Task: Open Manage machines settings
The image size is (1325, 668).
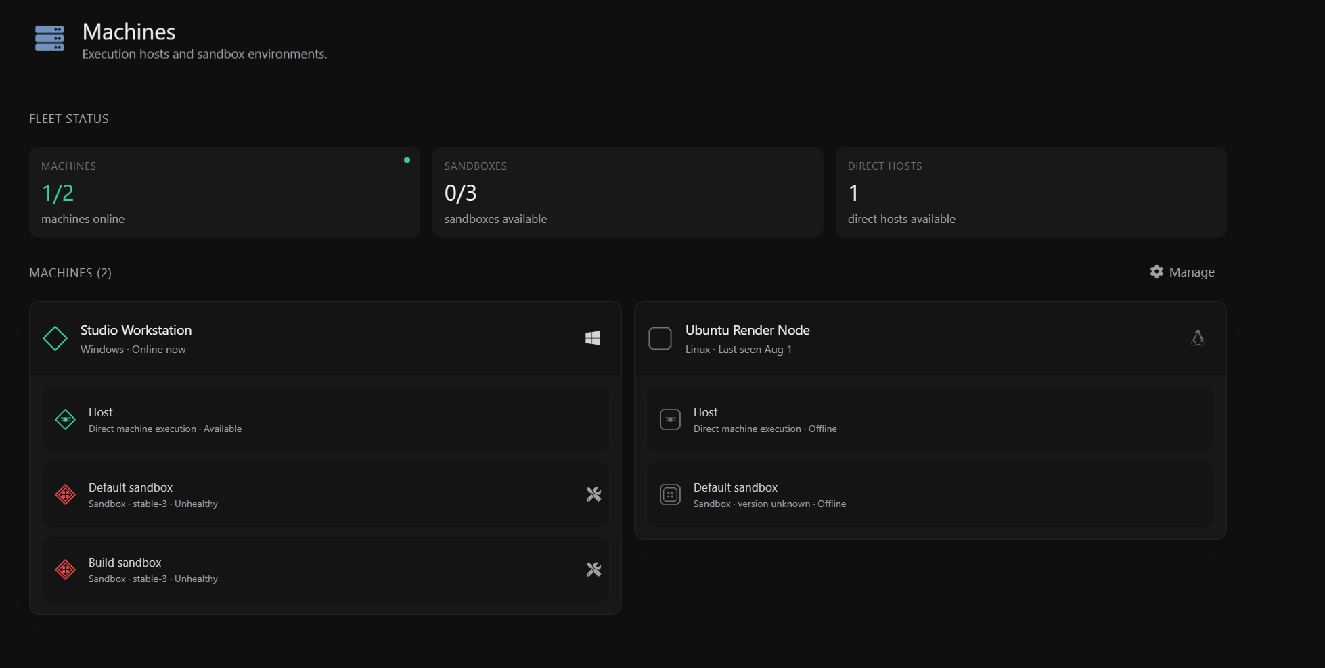Action: (1182, 272)
